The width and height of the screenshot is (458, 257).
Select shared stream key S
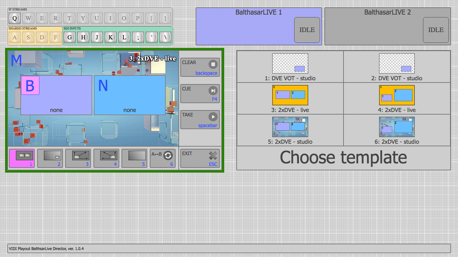pos(28,37)
